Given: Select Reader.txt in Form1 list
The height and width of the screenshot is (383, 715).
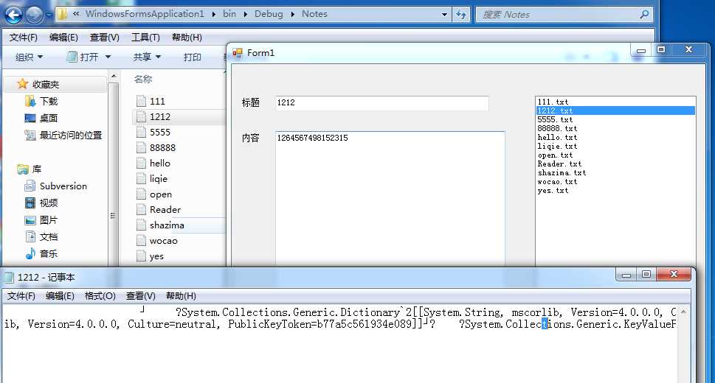Looking at the screenshot, I should click(x=559, y=164).
